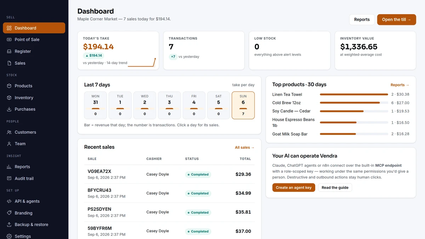Image resolution: width=425 pixels, height=239 pixels.
Task: Open sale PS2SDYEN
Action: coord(100,209)
